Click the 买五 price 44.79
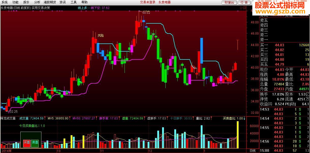Viewport: 310px width, 153px height. (280, 64)
